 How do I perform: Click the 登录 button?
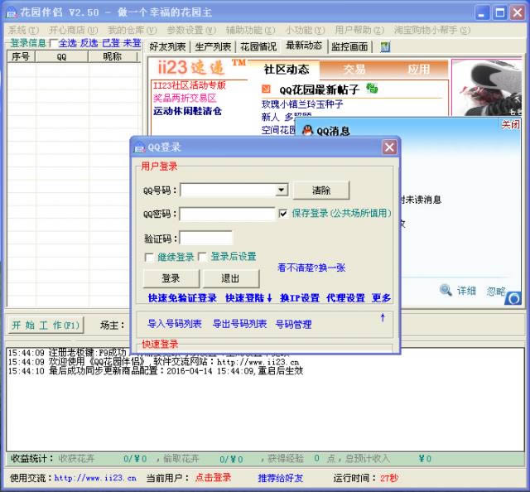tap(171, 278)
